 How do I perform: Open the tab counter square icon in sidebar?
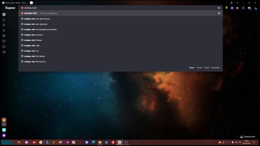pyautogui.click(x=4, y=47)
